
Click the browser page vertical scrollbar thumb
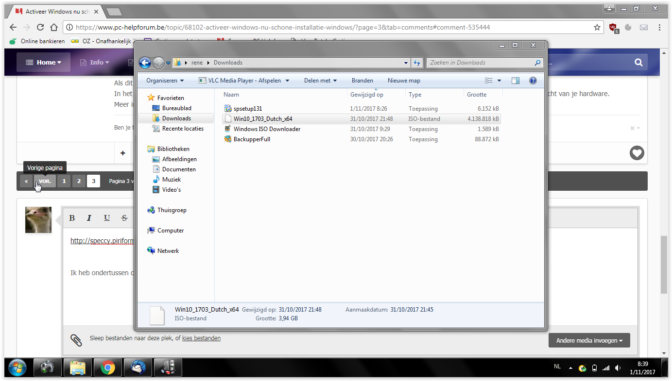pos(664,265)
